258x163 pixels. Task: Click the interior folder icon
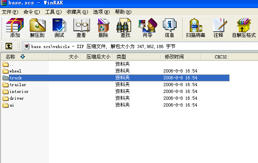(x=6, y=91)
